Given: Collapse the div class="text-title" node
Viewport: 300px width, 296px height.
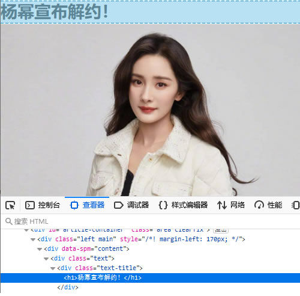Looking at the screenshot, I should tap(53, 268).
